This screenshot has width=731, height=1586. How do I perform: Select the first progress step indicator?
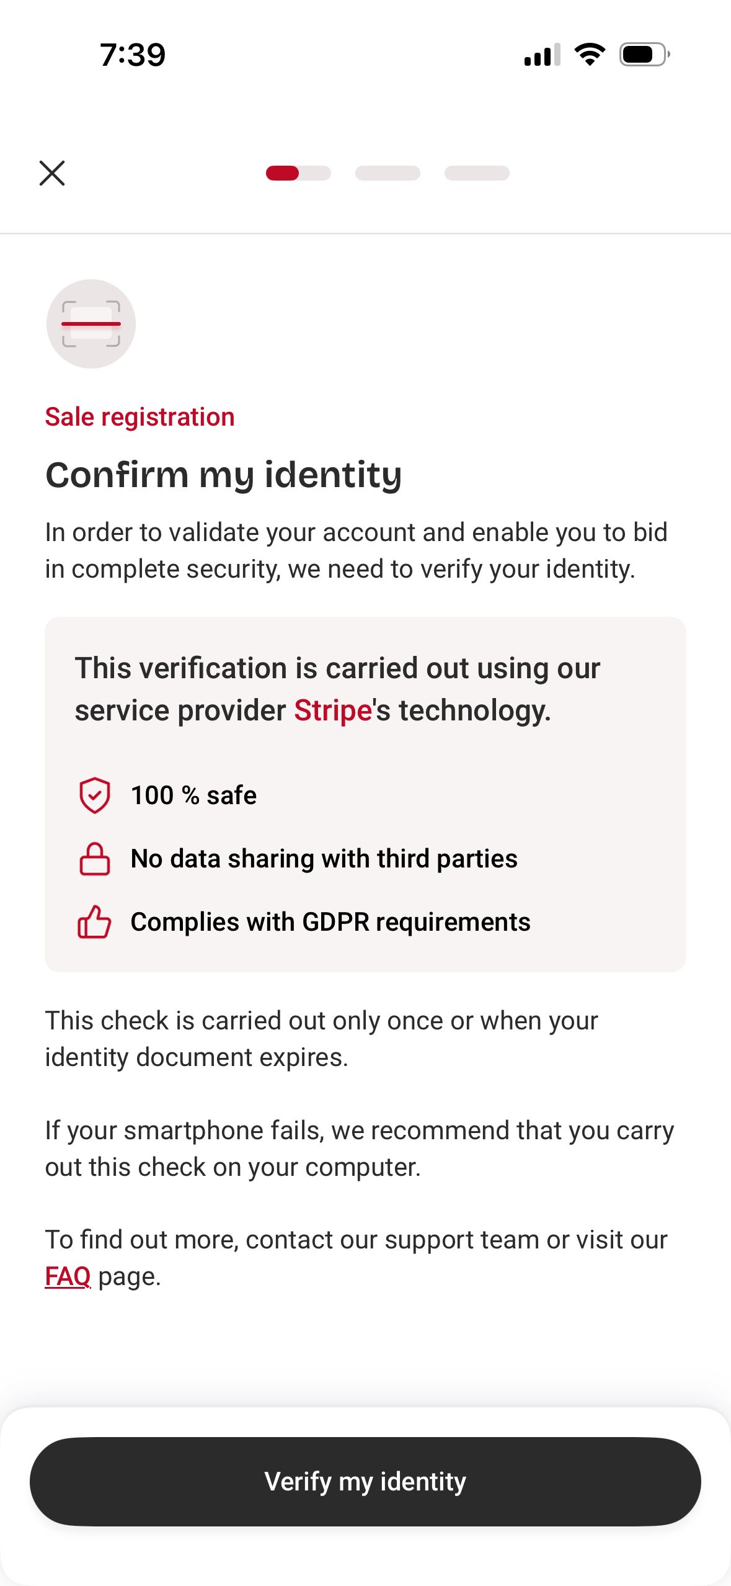[298, 174]
